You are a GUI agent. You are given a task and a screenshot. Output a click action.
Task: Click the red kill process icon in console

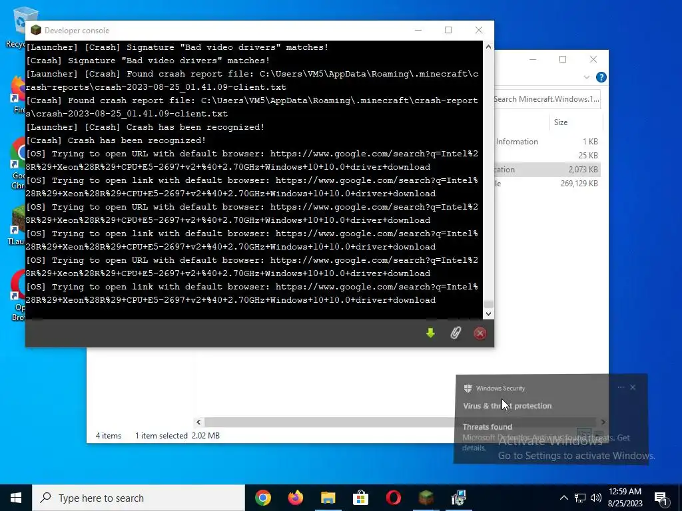[x=480, y=333]
